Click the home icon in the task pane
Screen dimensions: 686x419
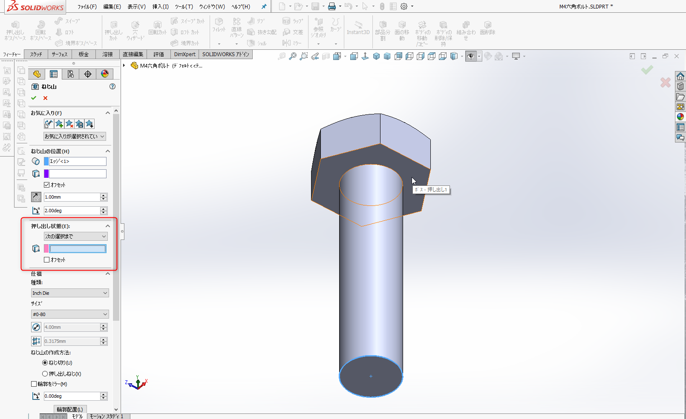coord(680,77)
